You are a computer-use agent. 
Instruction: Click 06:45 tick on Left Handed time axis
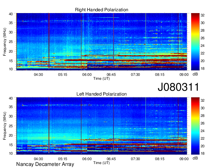tap(111, 159)
